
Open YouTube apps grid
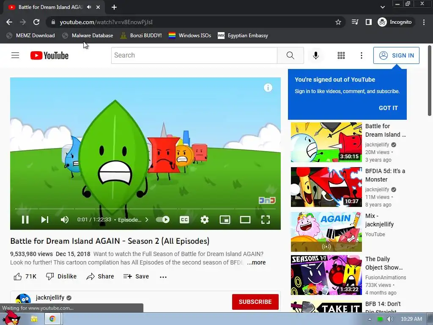click(341, 55)
